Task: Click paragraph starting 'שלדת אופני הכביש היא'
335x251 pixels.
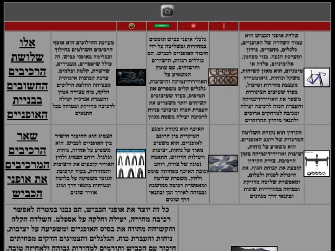Action: 272,78
